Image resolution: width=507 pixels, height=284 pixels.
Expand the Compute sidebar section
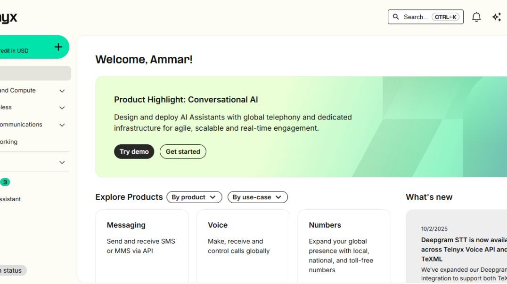click(62, 91)
